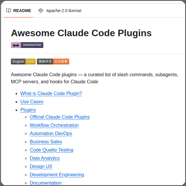Viewport: 186px width, 186px height.
Task: Click the English Click badge
Action: click(x=23, y=62)
